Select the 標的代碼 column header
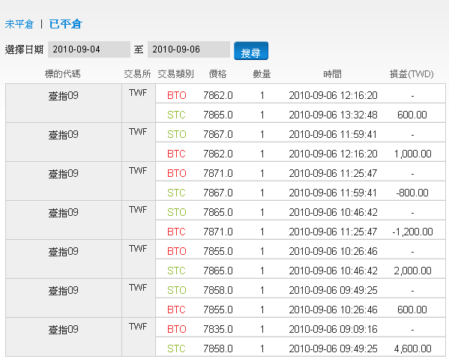The height and width of the screenshot is (362, 449). point(63,74)
